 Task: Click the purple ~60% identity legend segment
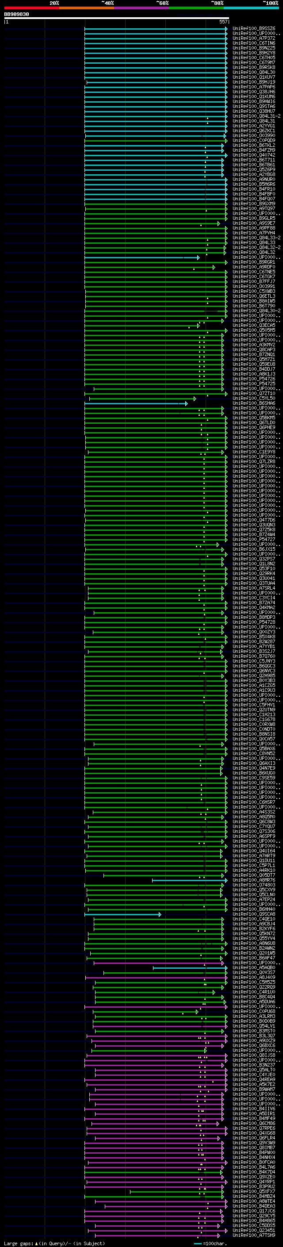pos(142,8)
